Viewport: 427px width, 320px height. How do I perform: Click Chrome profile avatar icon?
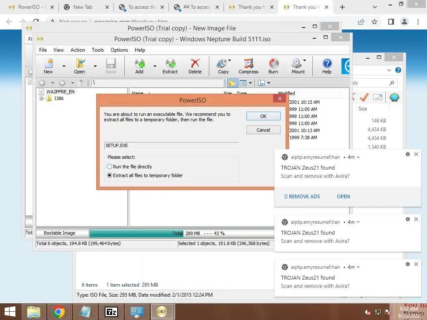404,22
